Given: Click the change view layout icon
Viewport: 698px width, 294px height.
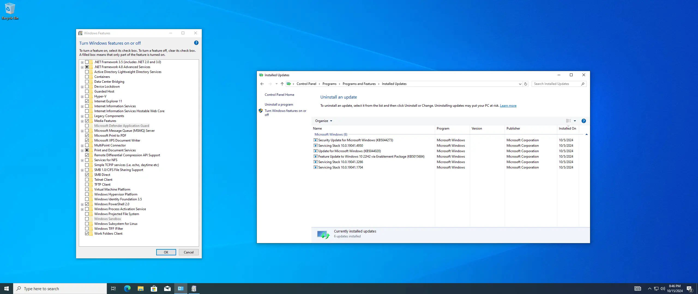Looking at the screenshot, I should [x=568, y=121].
